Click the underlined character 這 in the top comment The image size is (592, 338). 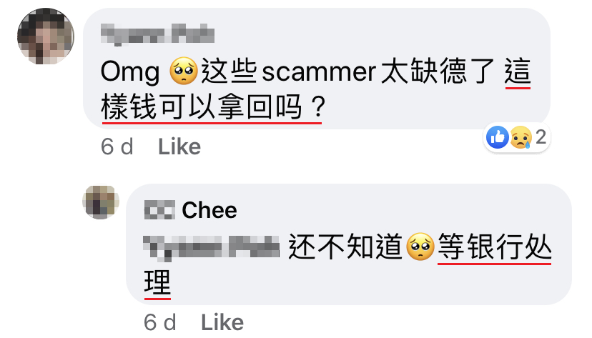(518, 71)
